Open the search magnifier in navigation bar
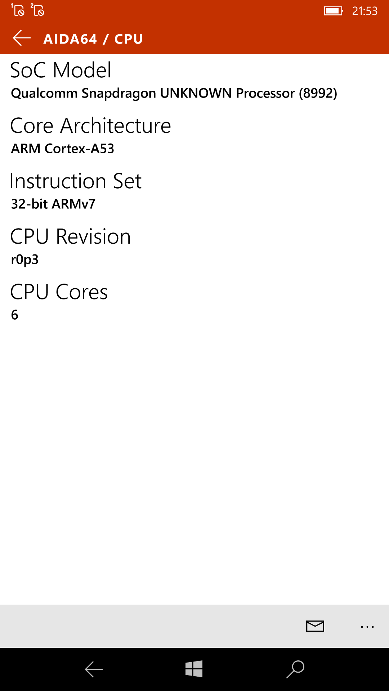 [x=295, y=669]
